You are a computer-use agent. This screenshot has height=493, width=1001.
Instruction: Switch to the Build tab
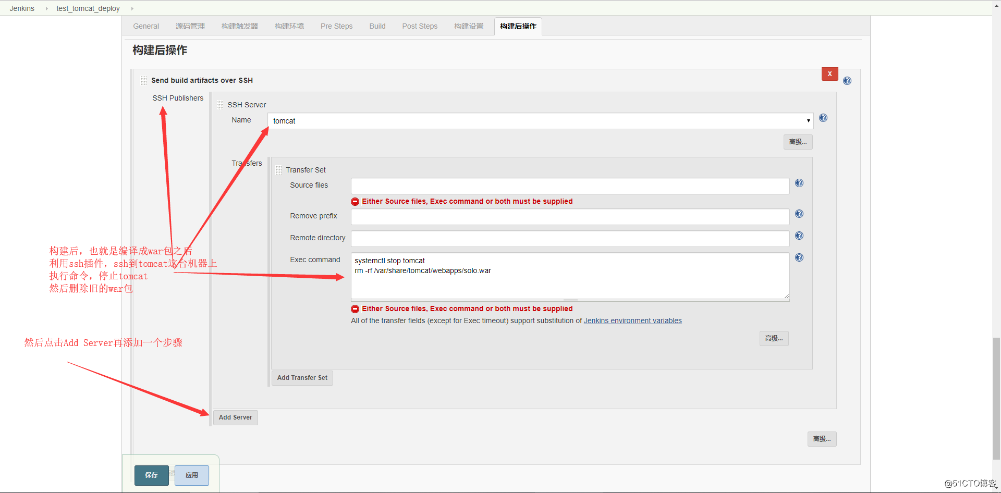tap(377, 26)
